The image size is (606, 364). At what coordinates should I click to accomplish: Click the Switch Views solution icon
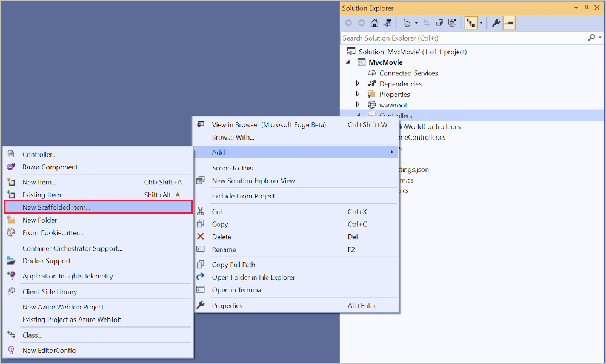point(387,23)
